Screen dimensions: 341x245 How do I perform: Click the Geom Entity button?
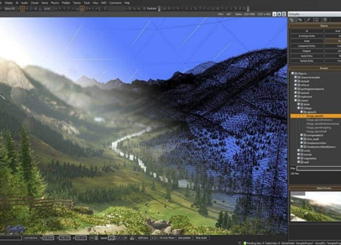tap(307, 56)
